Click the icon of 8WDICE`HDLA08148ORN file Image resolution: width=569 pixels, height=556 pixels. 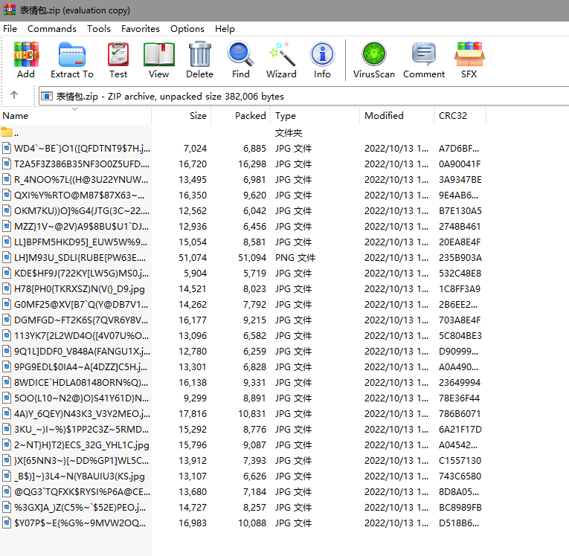pos(7,382)
